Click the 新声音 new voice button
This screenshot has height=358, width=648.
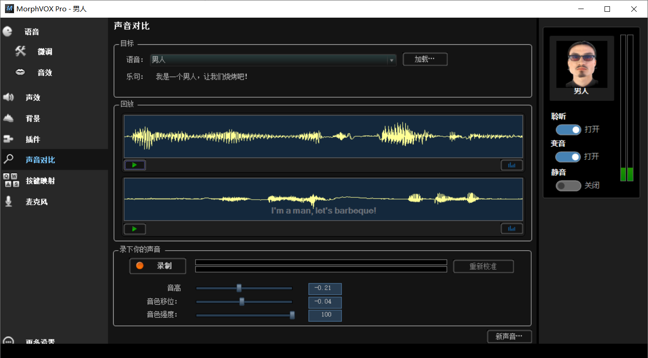point(509,337)
